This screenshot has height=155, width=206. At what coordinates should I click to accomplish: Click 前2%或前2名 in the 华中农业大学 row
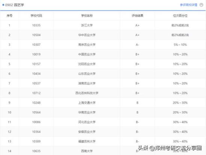click(180, 35)
